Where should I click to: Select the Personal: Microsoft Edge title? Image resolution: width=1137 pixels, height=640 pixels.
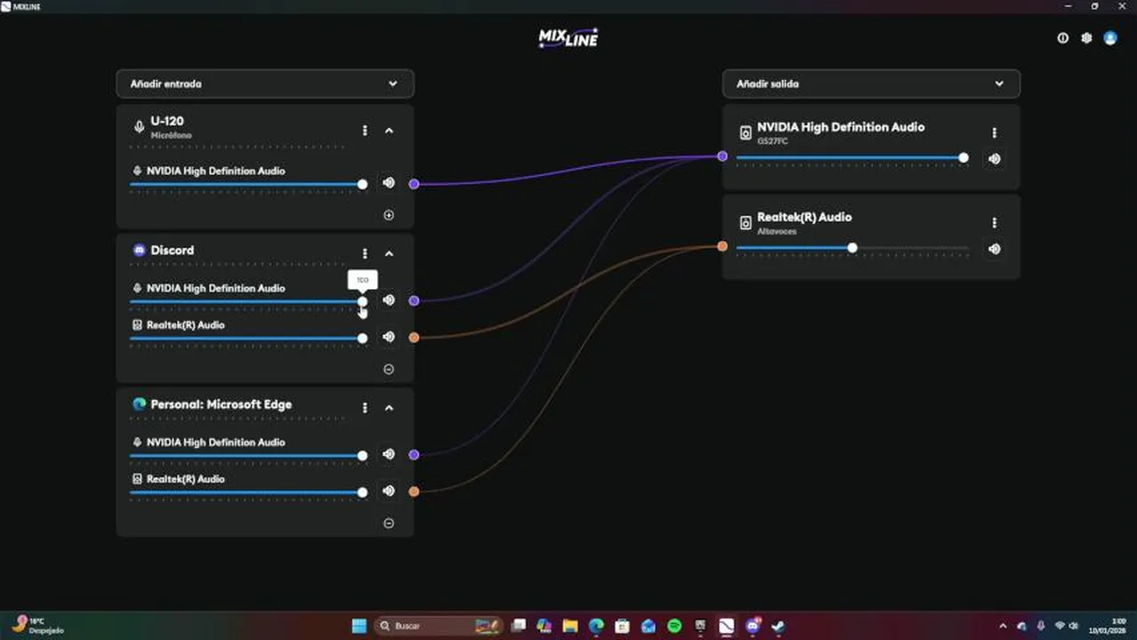click(x=222, y=404)
